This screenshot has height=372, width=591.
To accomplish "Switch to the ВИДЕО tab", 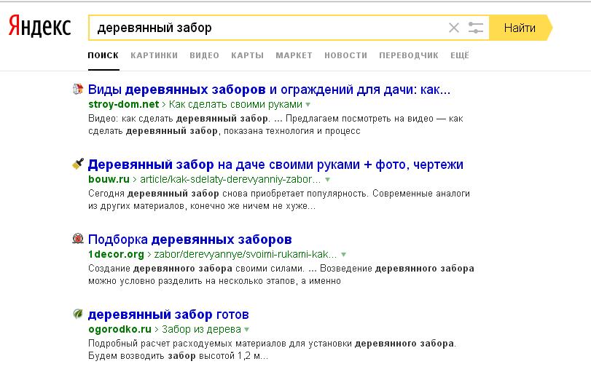I will pos(204,55).
